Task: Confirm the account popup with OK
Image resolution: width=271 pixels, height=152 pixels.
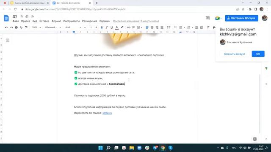Action: (x=258, y=54)
